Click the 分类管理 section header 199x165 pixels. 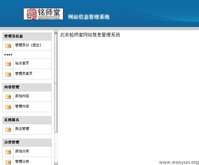pos(27,142)
